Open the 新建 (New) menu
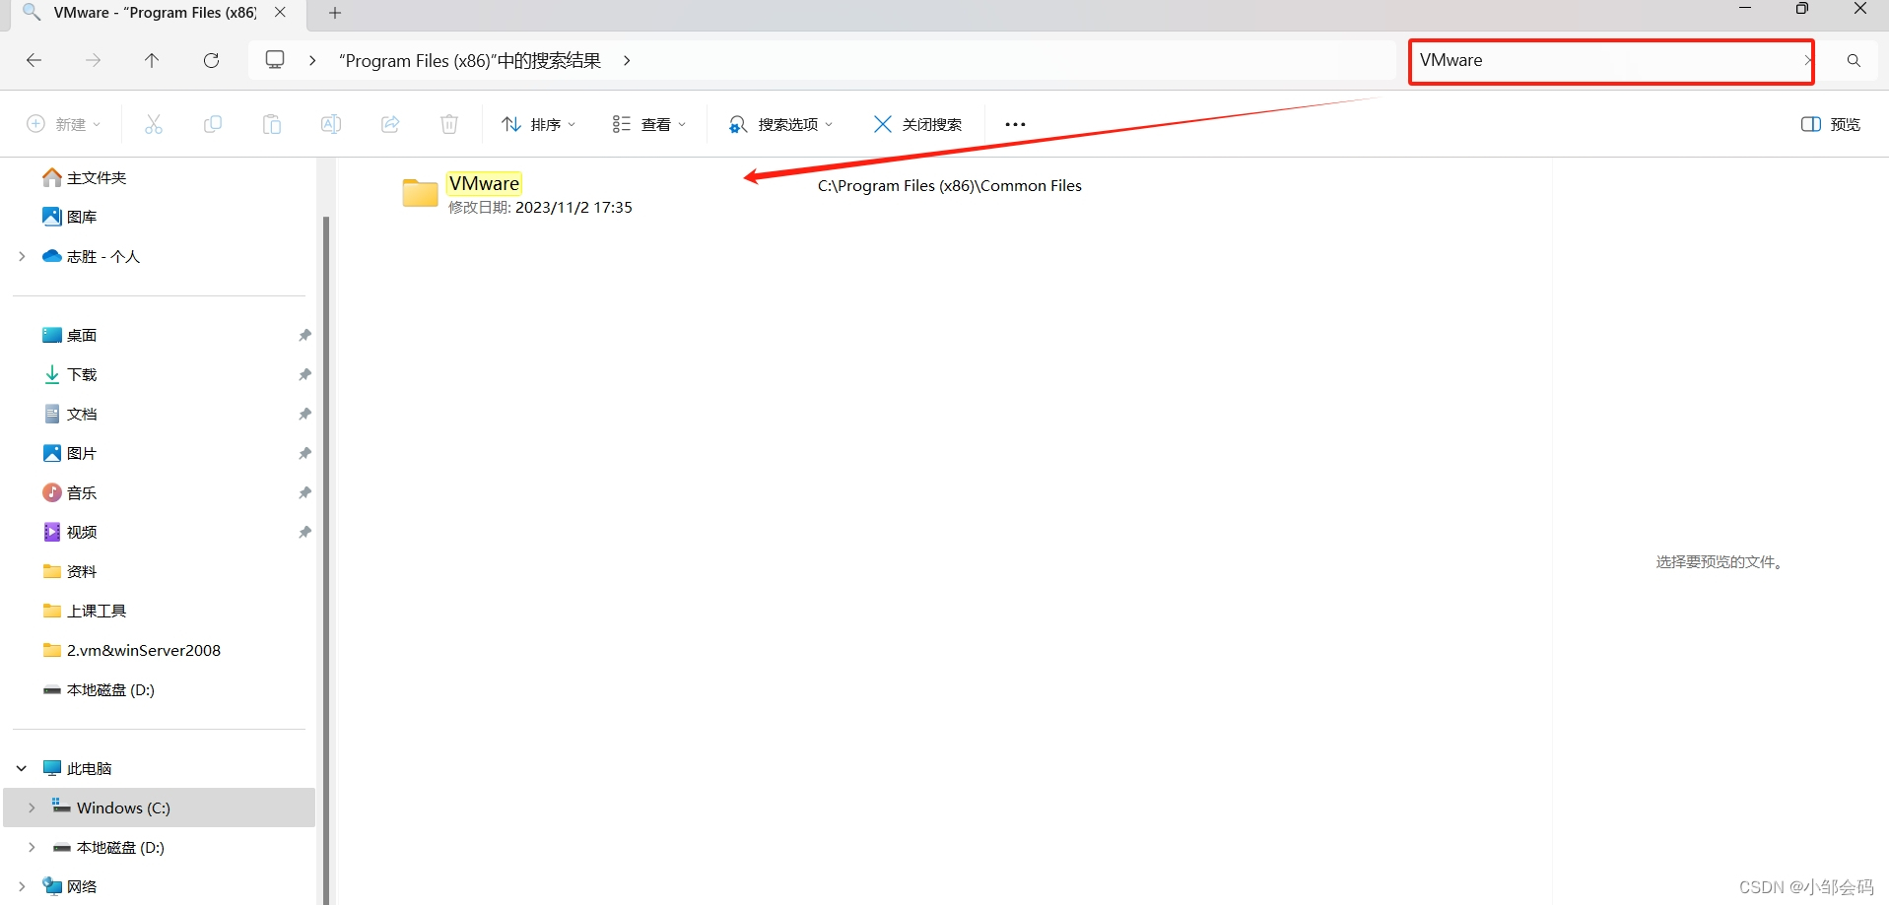 point(63,124)
